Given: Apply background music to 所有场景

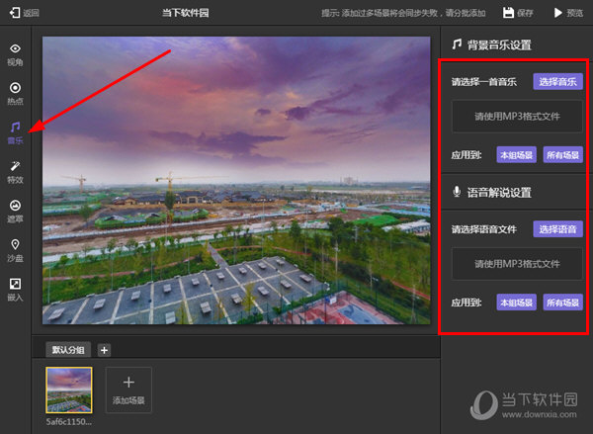Looking at the screenshot, I should pyautogui.click(x=562, y=155).
